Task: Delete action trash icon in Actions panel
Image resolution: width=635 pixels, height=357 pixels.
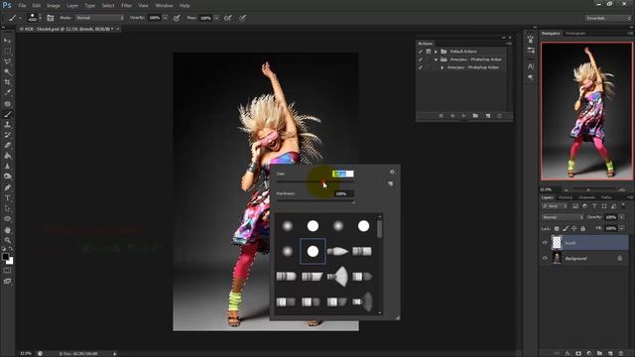Action: 499,116
